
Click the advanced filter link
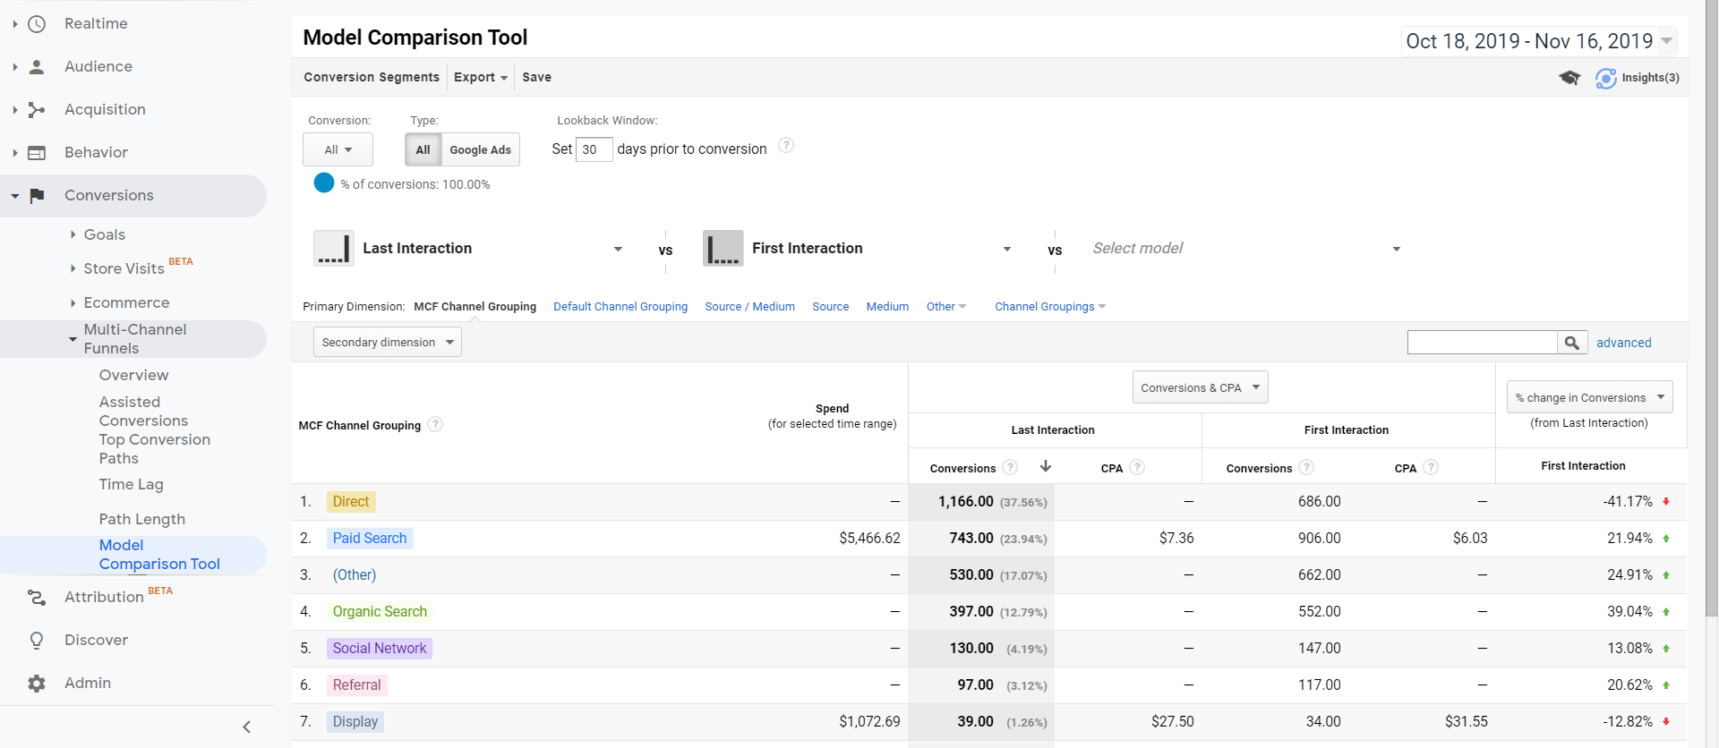1623,343
